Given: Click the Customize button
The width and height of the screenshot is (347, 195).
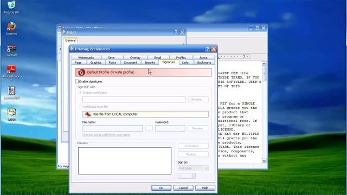Looking at the screenshot, I should coord(193,146).
